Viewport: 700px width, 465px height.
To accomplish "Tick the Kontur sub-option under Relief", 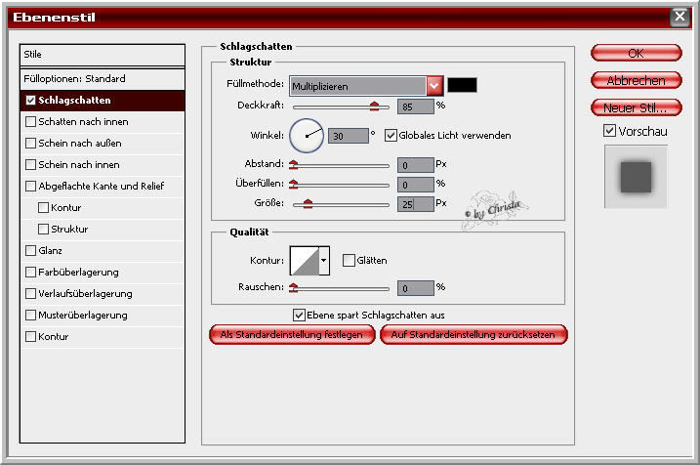I will 43,207.
